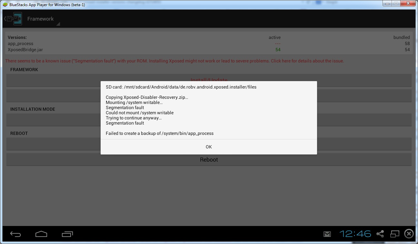The width and height of the screenshot is (418, 244).
Task: Click the Install/Update button behind dialog
Action: coord(209,80)
